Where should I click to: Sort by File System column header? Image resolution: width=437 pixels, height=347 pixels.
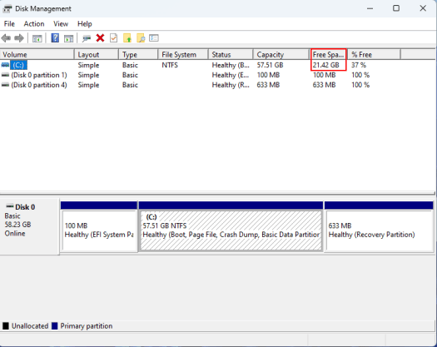pos(183,54)
